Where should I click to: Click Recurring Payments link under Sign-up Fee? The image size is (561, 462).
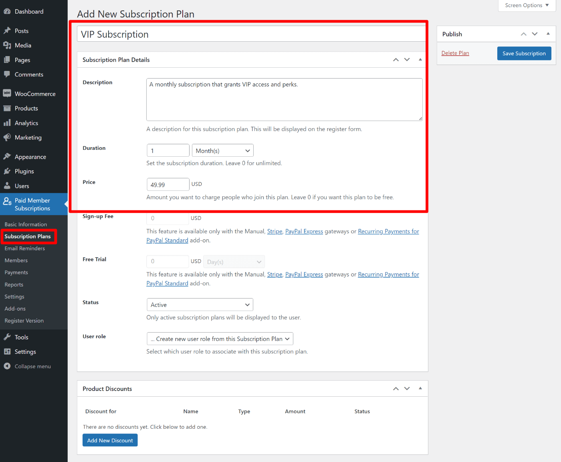pyautogui.click(x=389, y=231)
